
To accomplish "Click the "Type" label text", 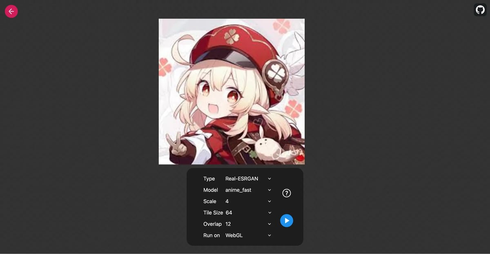I will (x=209, y=178).
